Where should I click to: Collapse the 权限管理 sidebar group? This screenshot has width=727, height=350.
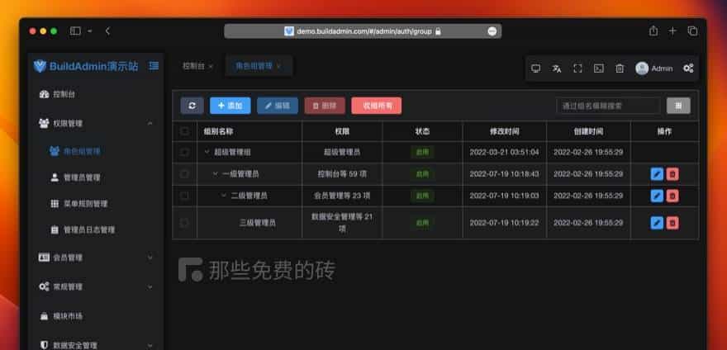coord(96,123)
